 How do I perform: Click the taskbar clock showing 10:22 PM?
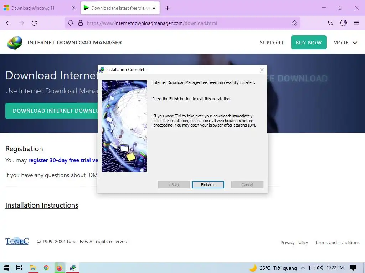[x=335, y=268]
